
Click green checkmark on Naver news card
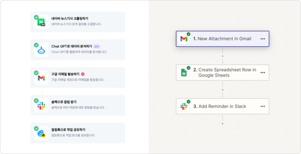36,17
